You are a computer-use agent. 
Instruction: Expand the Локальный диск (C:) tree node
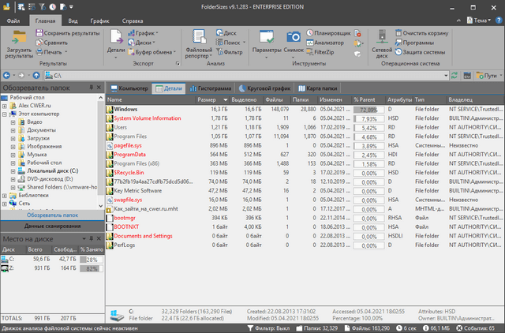(12, 170)
